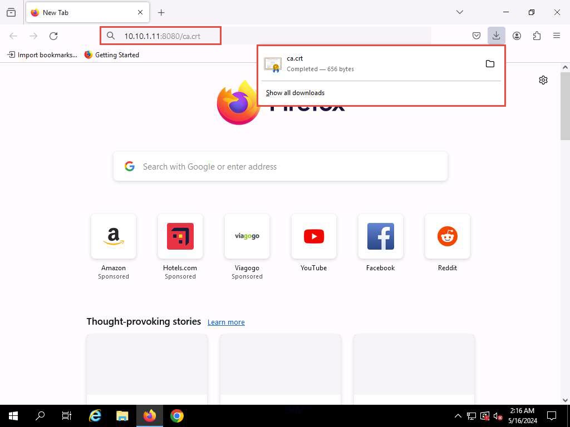Open the Extensions puzzle icon

click(537, 36)
